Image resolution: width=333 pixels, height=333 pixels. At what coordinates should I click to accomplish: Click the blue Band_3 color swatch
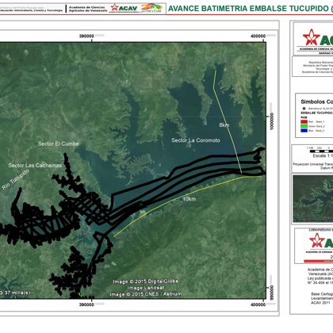pos(304,131)
